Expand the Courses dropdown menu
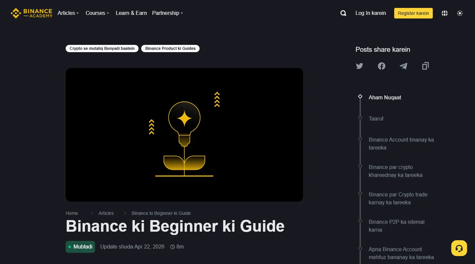This screenshot has height=264, width=475. (97, 13)
